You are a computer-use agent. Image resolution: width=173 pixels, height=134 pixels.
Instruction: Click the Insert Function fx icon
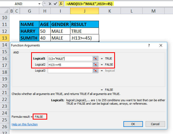pos(61,4)
